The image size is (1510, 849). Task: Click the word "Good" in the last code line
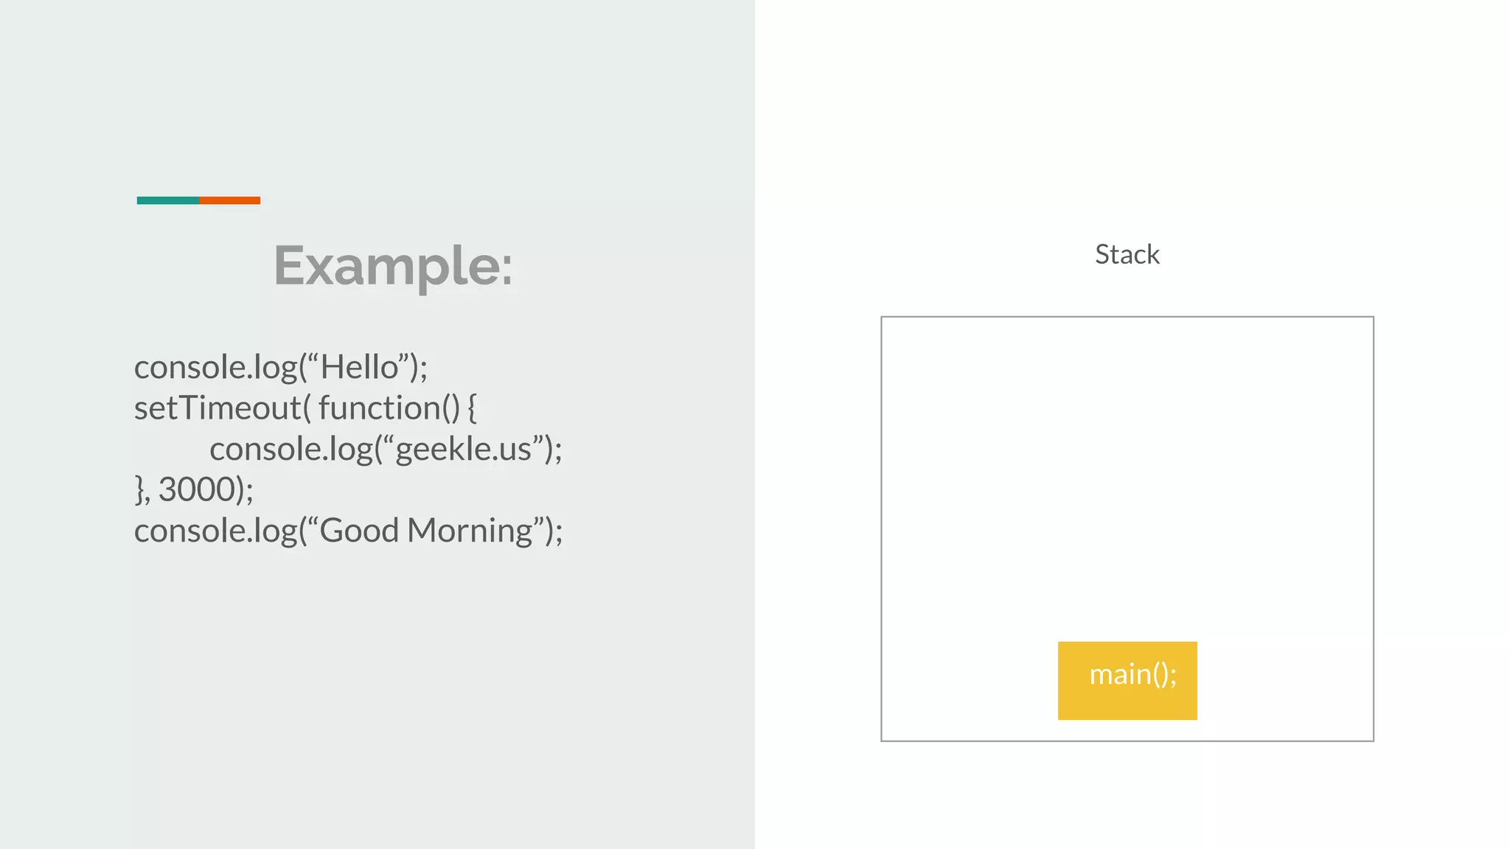[x=358, y=531]
